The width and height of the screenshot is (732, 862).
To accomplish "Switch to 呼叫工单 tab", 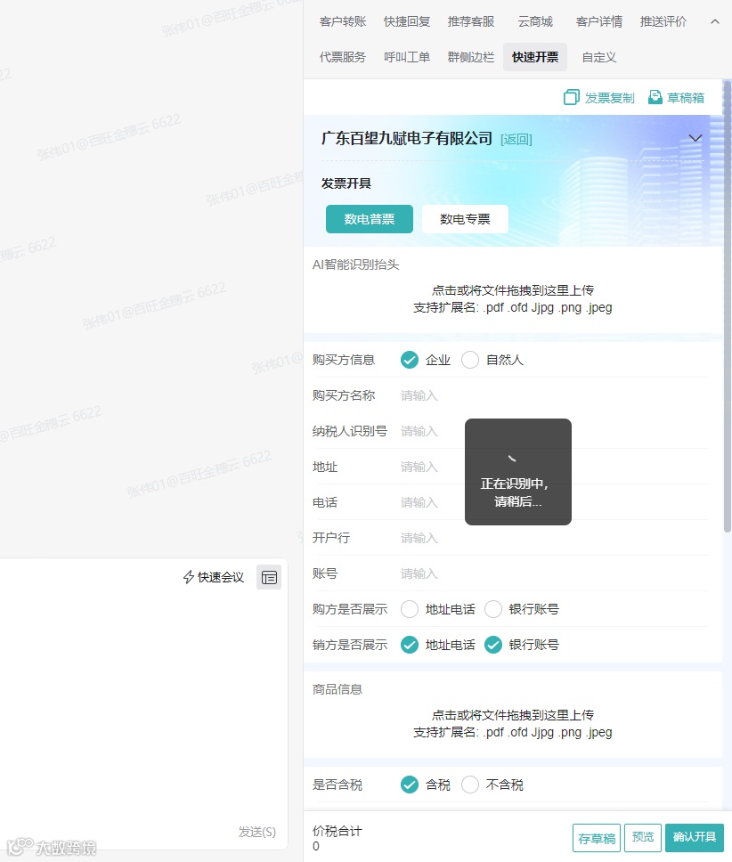I will (x=407, y=57).
